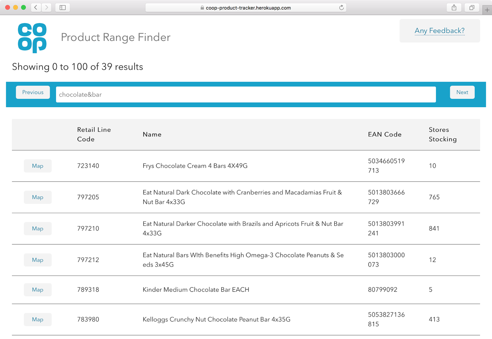Click the red close window button
The height and width of the screenshot is (339, 492).
(8, 7)
